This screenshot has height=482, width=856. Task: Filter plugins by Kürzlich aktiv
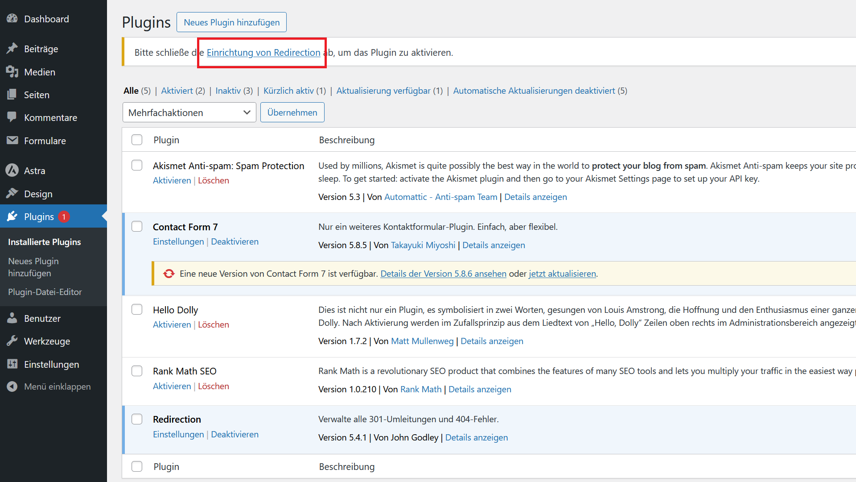click(x=288, y=91)
